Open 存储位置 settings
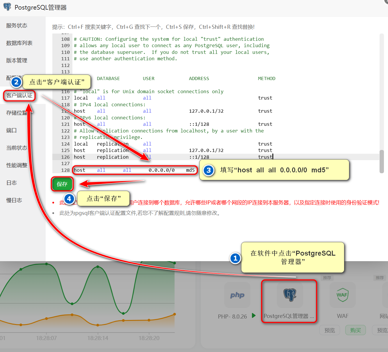The width and height of the screenshot is (388, 352). pyautogui.click(x=17, y=113)
